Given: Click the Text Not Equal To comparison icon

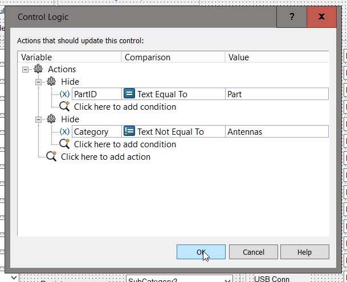Looking at the screenshot, I should pos(129,131).
